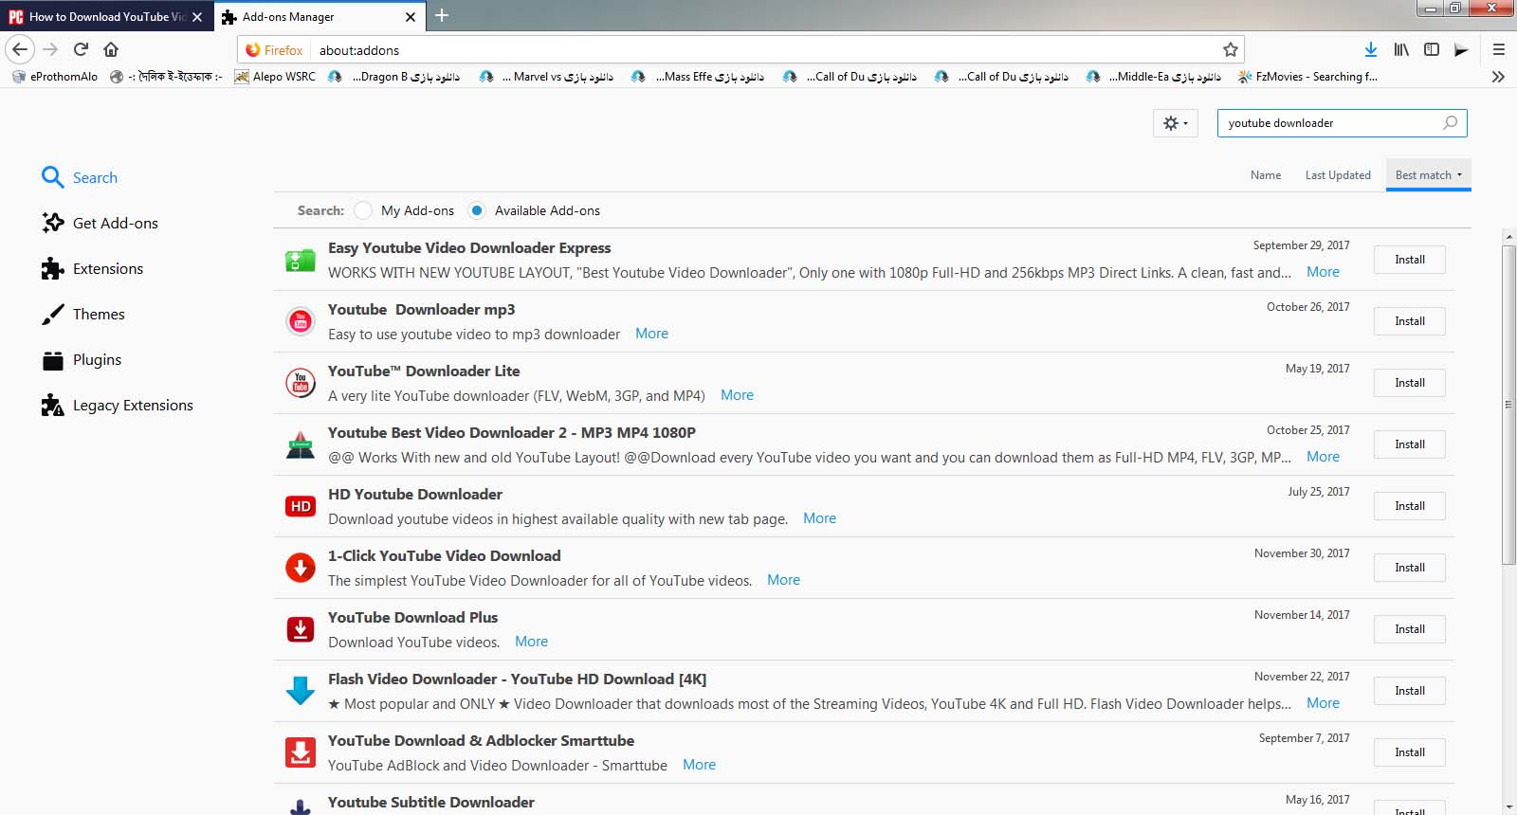Screen dimensions: 1517x815
Task: Click the vertical scrollbar of results list
Action: click(x=1508, y=405)
